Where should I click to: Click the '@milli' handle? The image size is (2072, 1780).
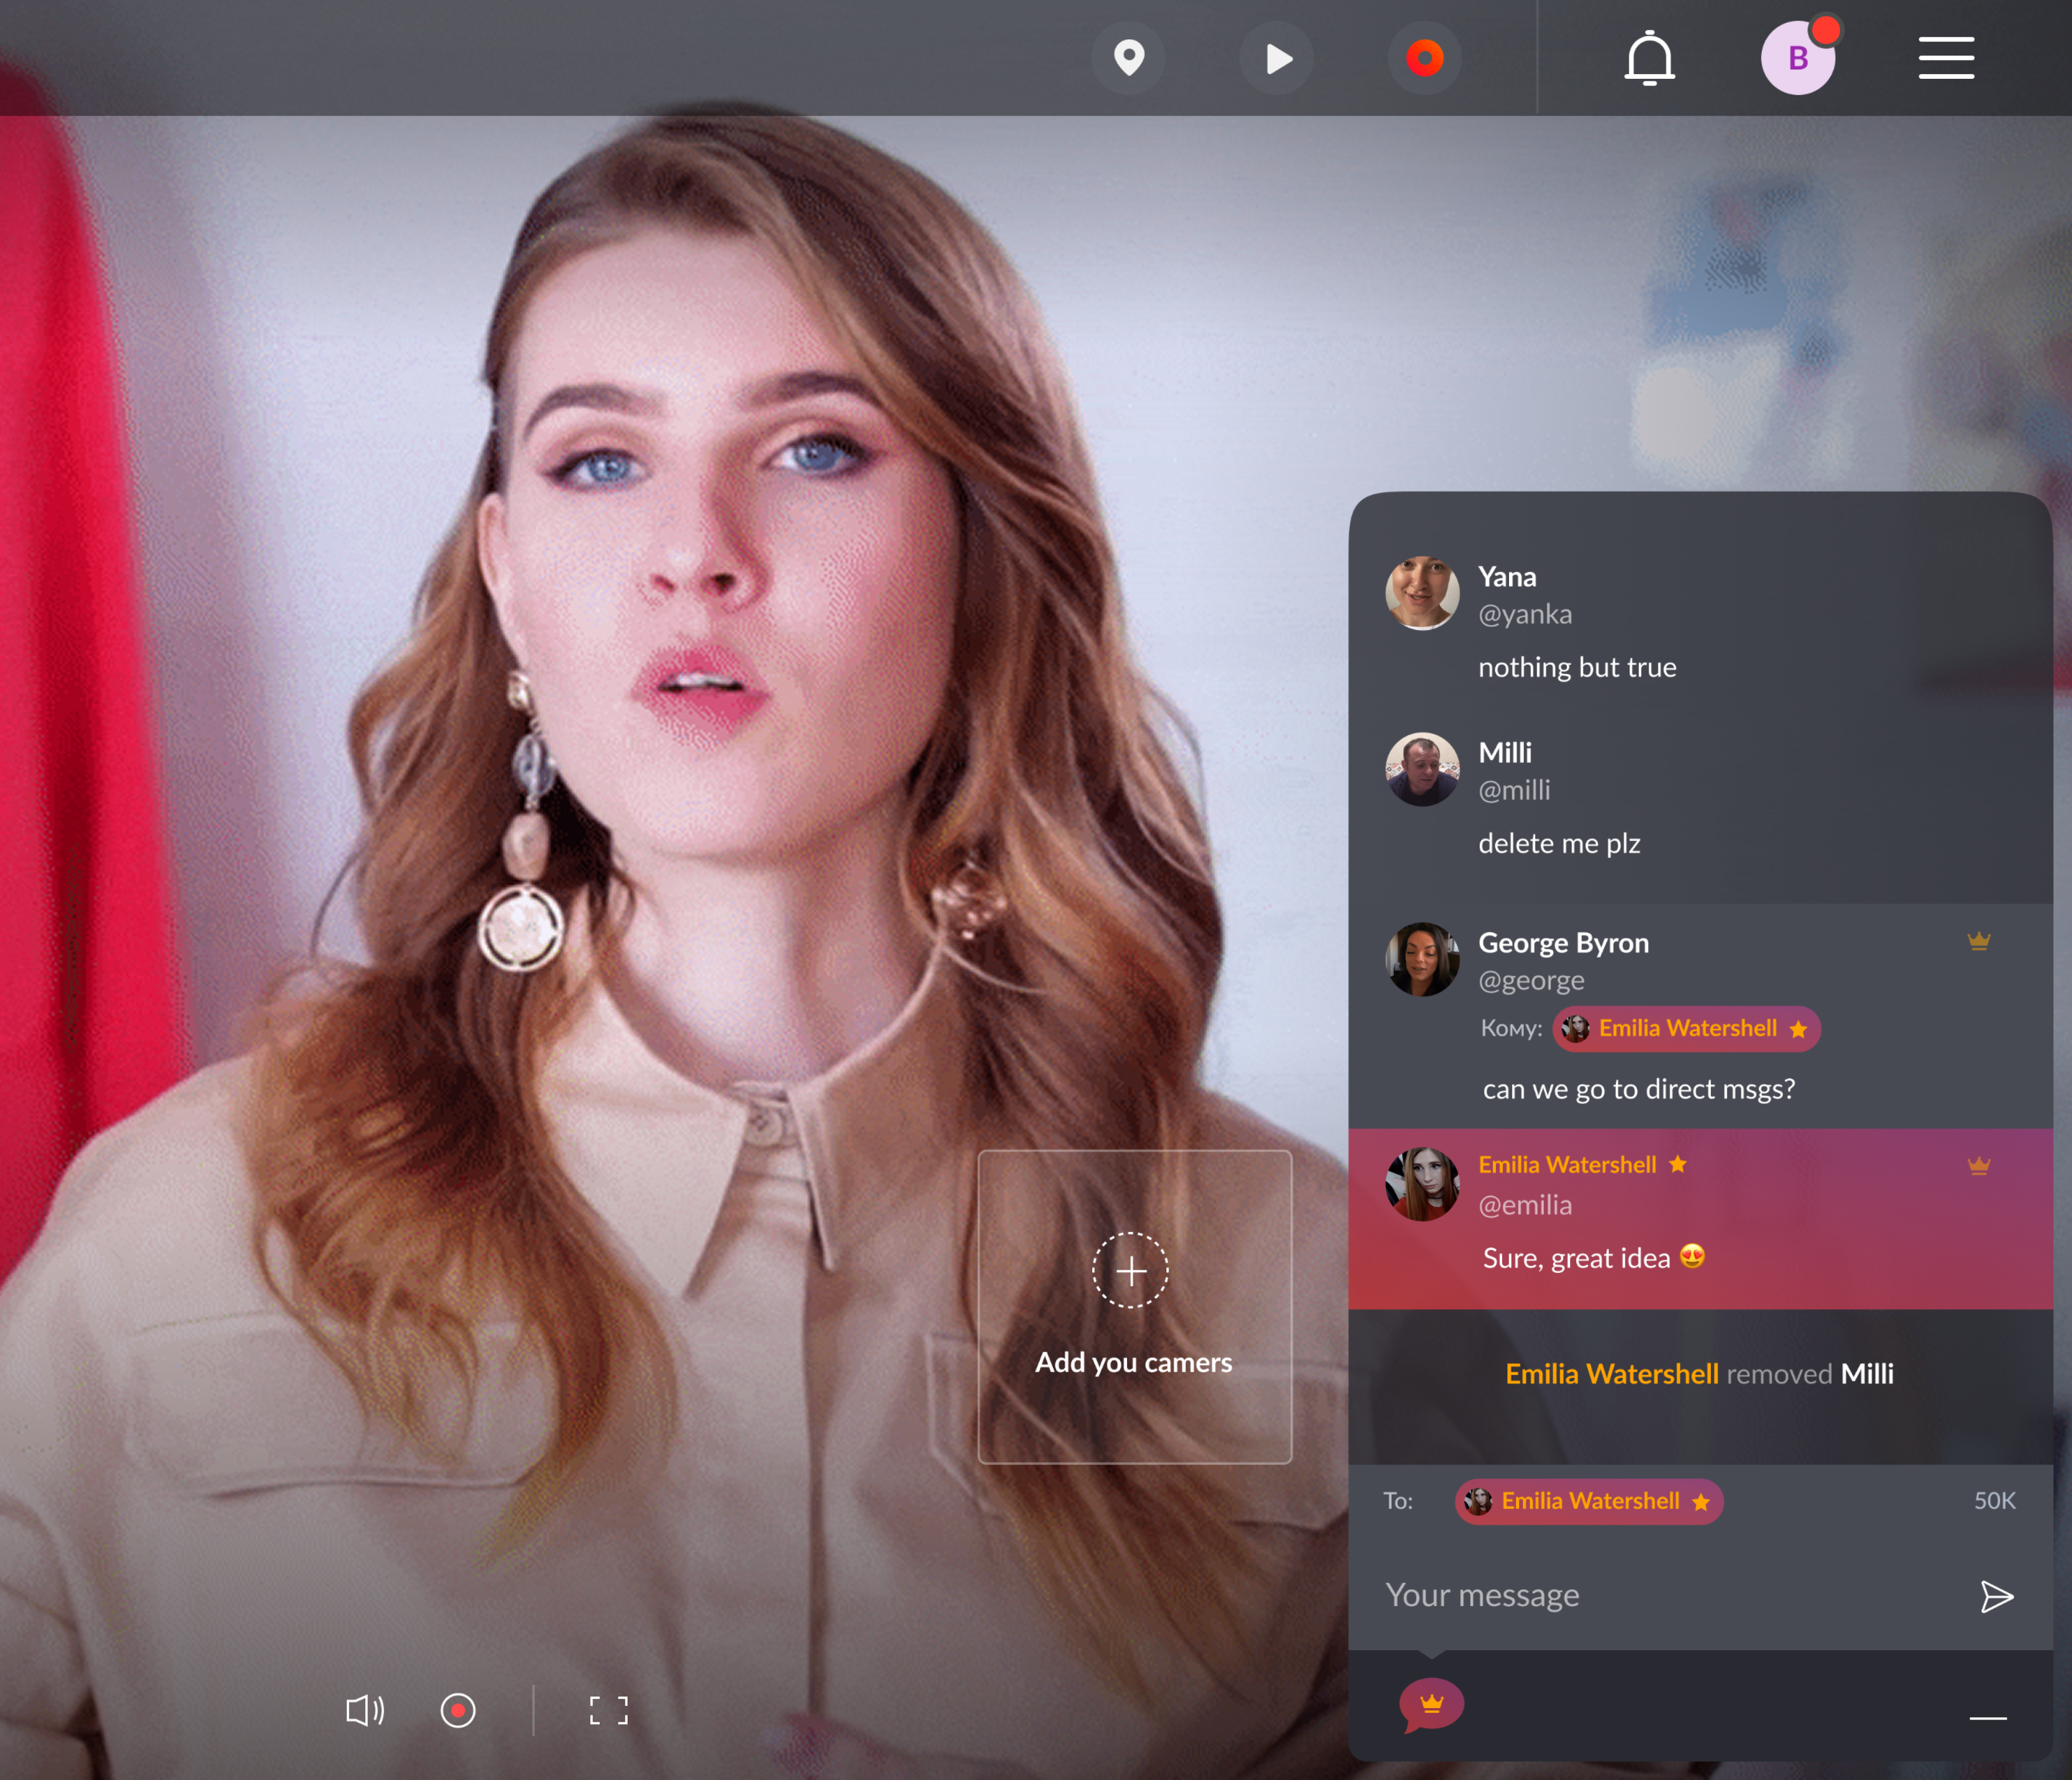pos(1514,790)
